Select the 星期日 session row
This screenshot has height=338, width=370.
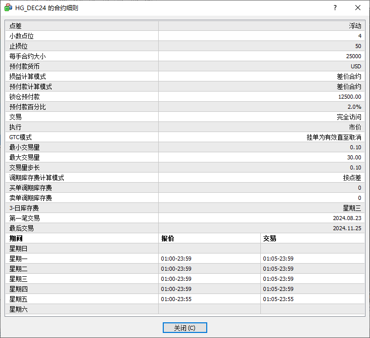coord(185,248)
